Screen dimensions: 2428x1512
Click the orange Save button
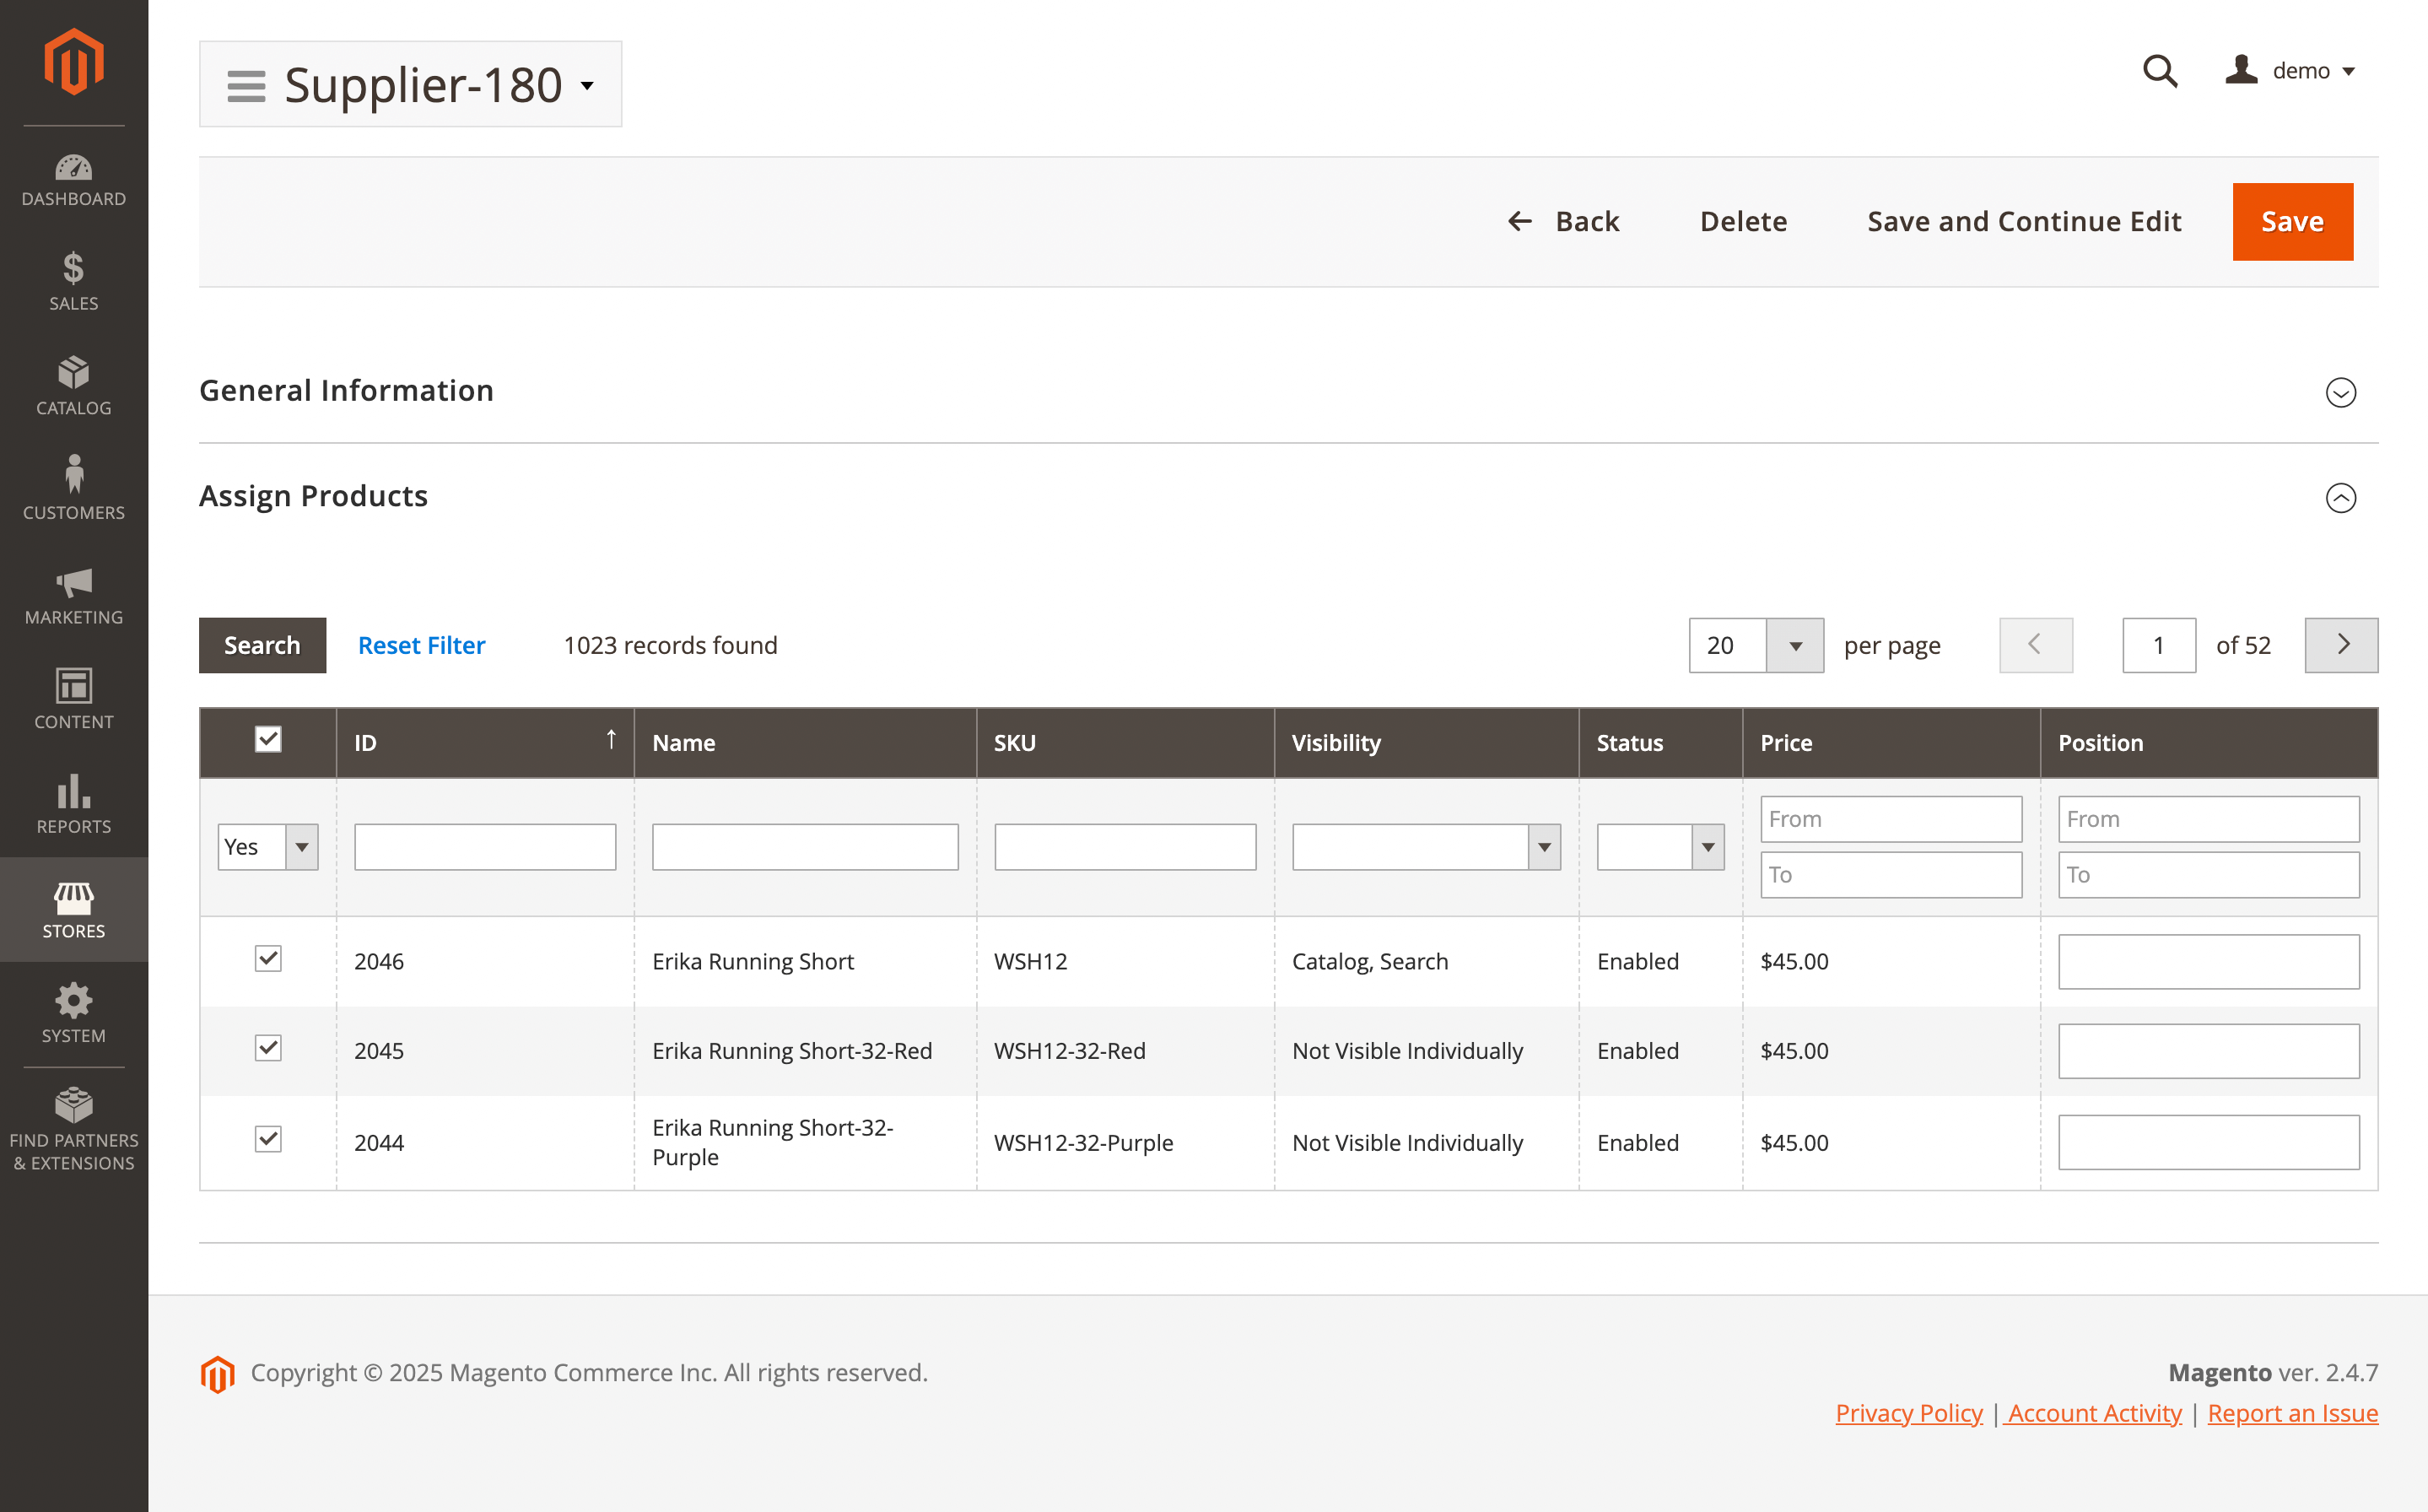click(2292, 221)
